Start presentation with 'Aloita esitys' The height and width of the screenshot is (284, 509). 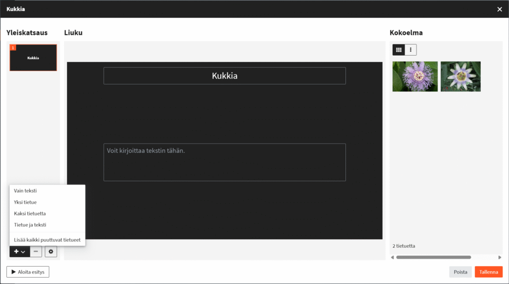tap(28, 272)
